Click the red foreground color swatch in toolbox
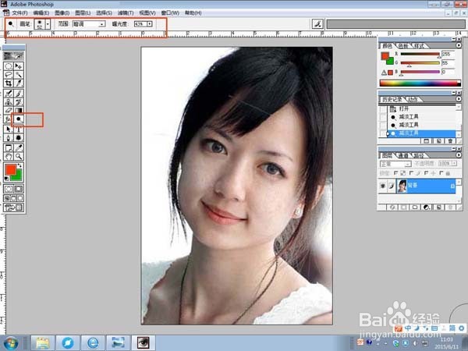This screenshot has height=351, width=468. pos(10,170)
